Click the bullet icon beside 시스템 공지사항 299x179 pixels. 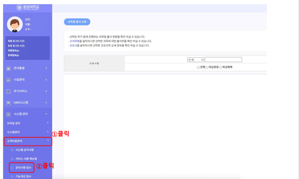[12, 150]
